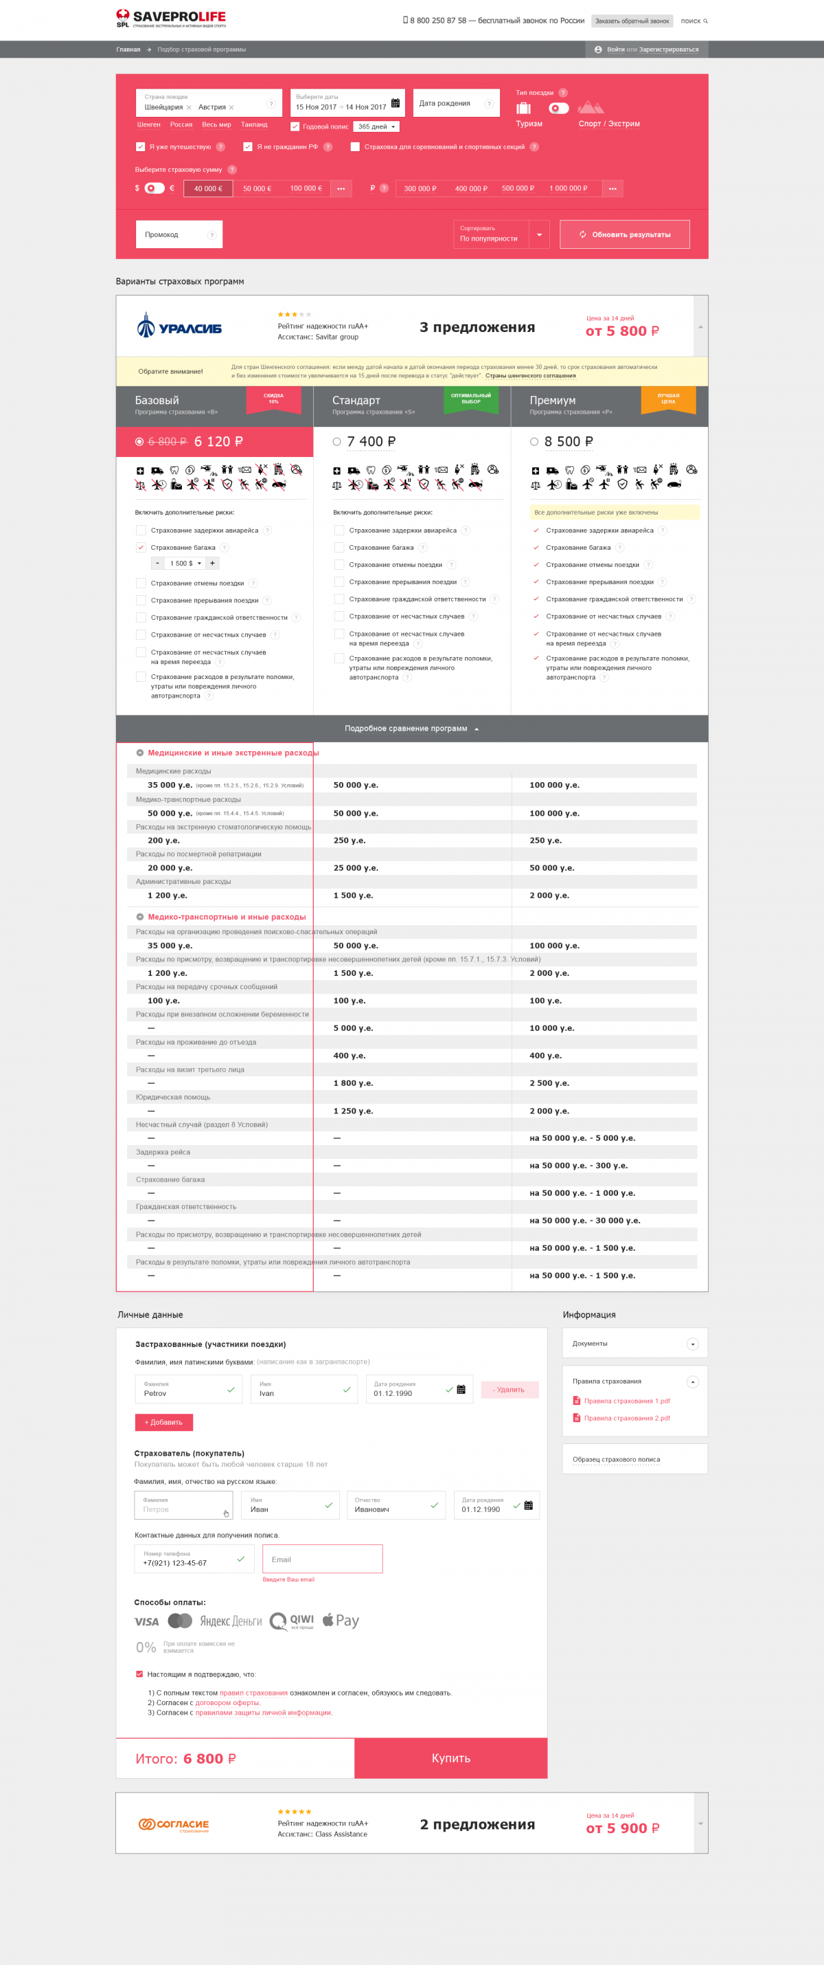Image resolution: width=824 pixels, height=1965 pixels.
Task: Open baggage amount 1 500 $ dropdown
Action: (x=185, y=563)
